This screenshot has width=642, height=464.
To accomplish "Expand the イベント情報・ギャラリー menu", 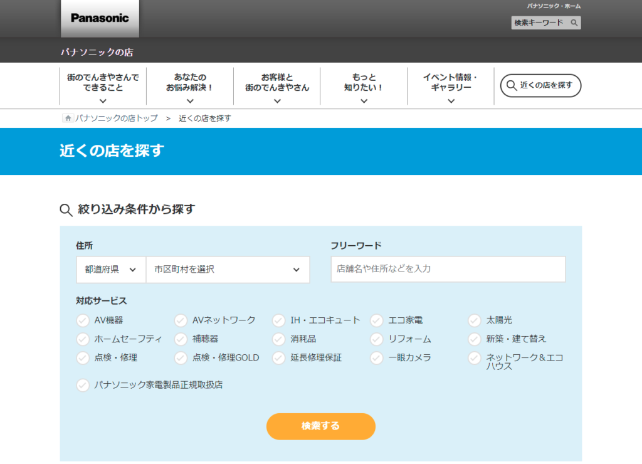I will point(451,87).
